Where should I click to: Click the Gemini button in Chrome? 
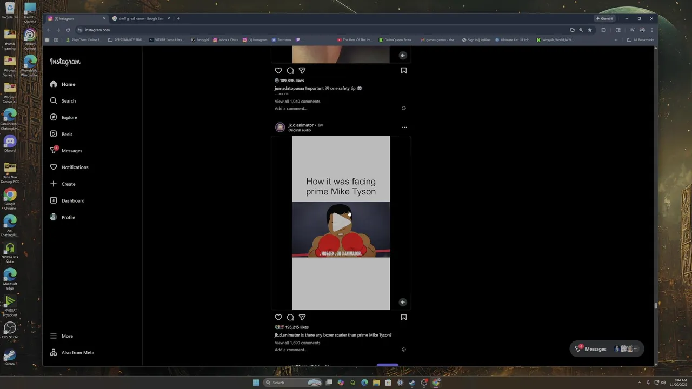point(604,18)
